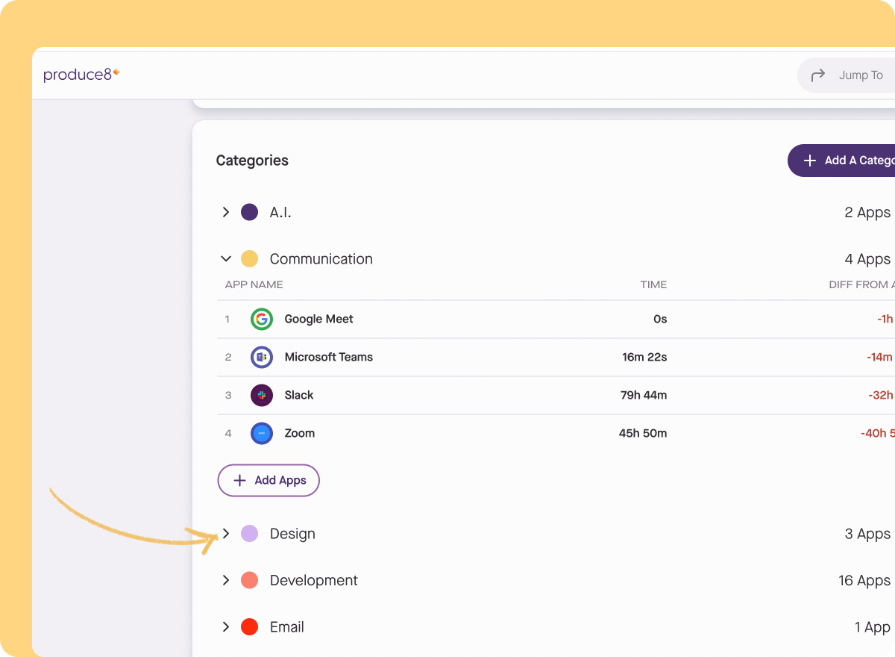
Task: Click the Development coral color dot
Action: (250, 580)
